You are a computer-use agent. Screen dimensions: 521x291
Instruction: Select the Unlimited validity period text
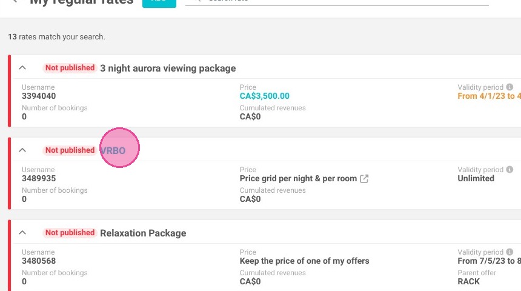coord(476,179)
